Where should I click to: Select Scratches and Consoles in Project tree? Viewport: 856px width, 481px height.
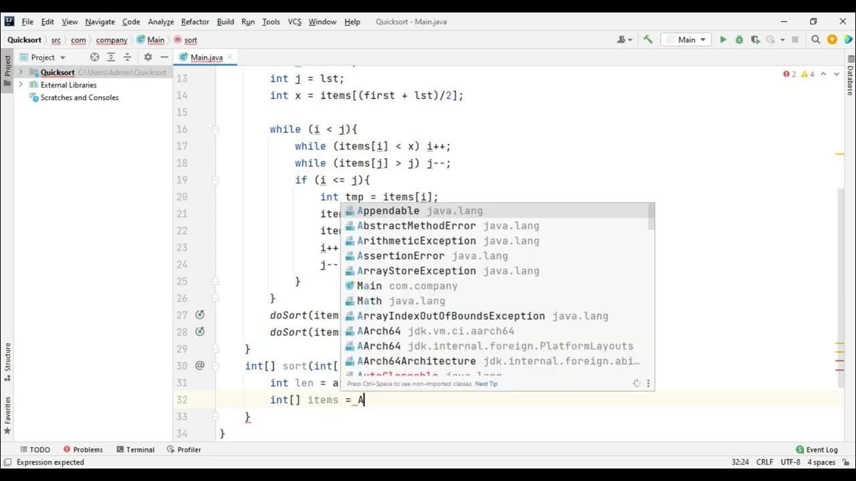(79, 98)
